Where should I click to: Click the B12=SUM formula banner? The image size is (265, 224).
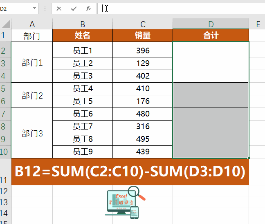[130, 171]
